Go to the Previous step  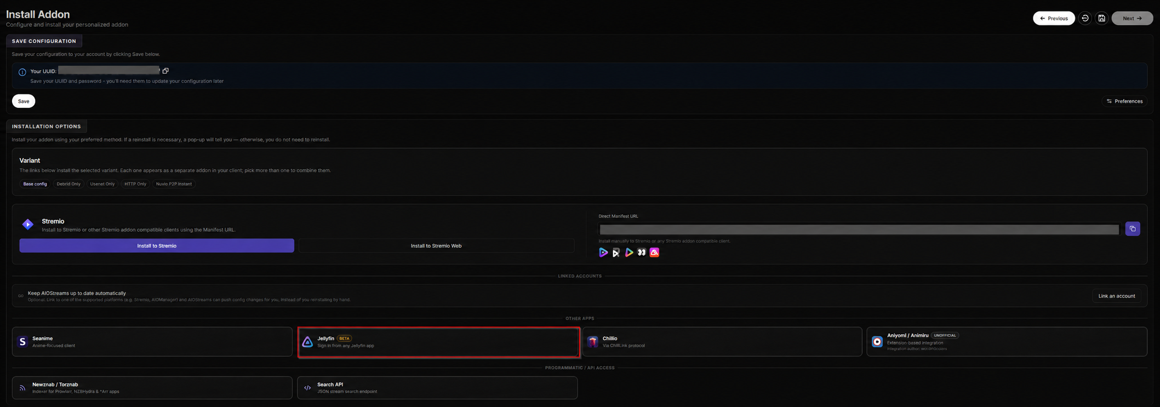coord(1054,18)
